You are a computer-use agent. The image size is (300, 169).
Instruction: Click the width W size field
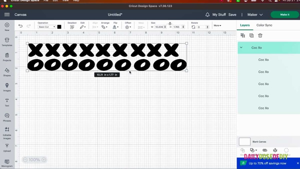pyautogui.click(x=159, y=27)
